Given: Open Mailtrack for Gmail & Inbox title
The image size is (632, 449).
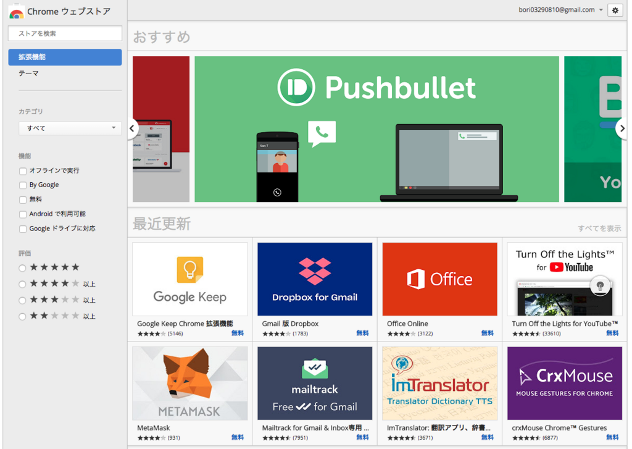Looking at the screenshot, I should pyautogui.click(x=315, y=427).
